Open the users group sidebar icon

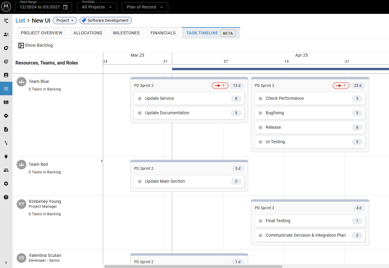[6, 170]
